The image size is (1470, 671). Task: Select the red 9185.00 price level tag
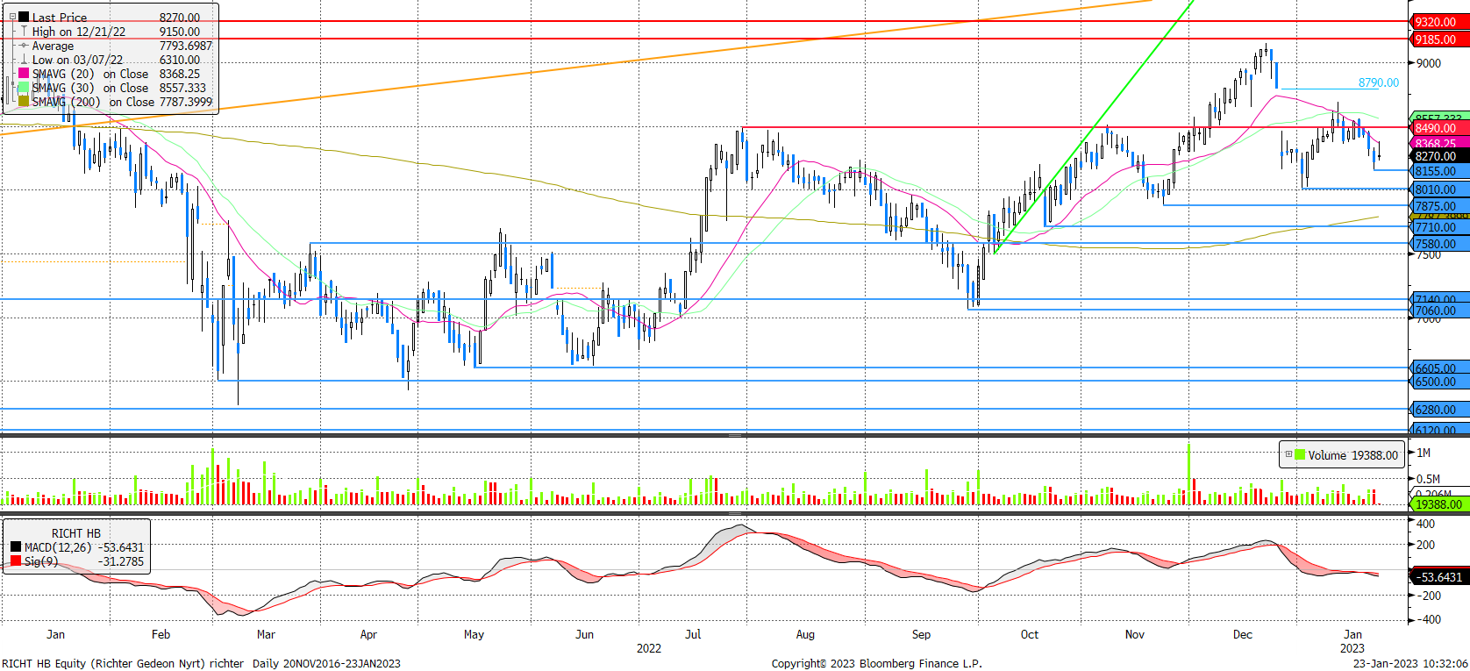pyautogui.click(x=1438, y=39)
